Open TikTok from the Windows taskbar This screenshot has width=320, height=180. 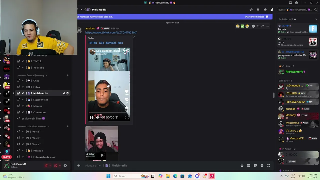[x=212, y=176]
